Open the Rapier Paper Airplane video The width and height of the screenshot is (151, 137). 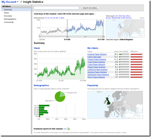pos(96,67)
